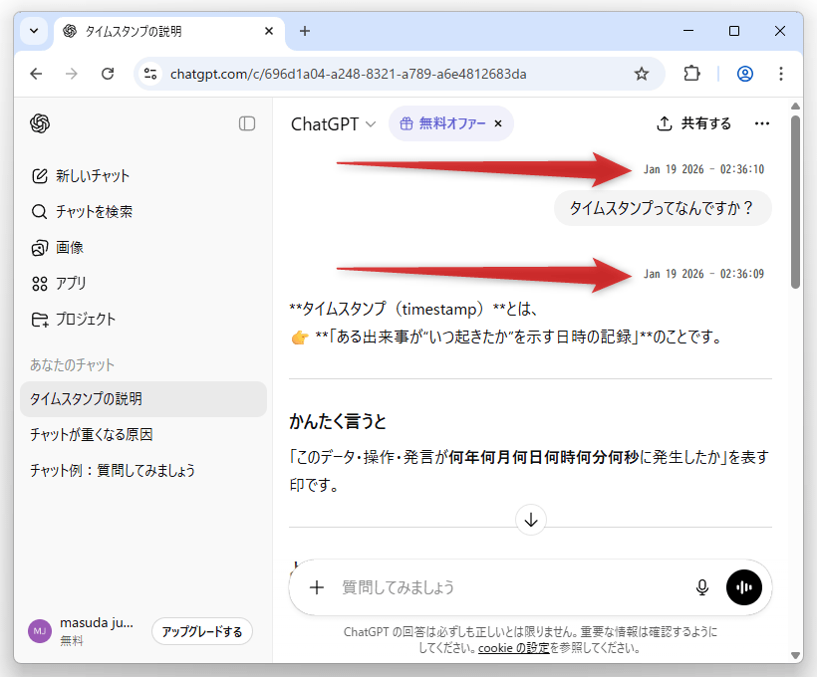
Task: Activate the microphone dictation icon
Action: 702,587
